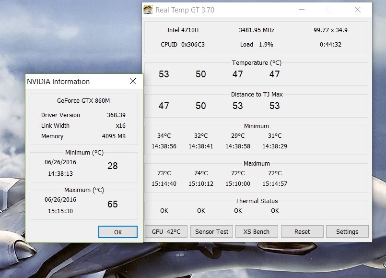
Task: Click the GPU maximum temperature 65
Action: (x=113, y=205)
